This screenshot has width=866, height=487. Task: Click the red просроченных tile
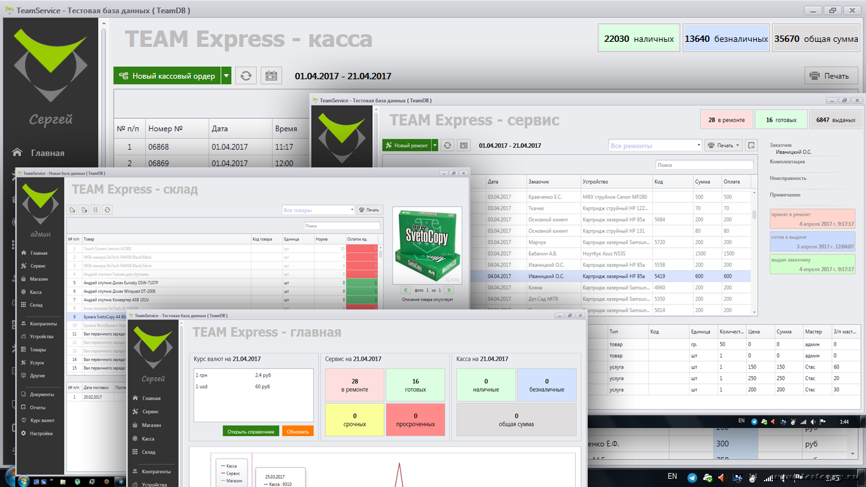point(417,420)
